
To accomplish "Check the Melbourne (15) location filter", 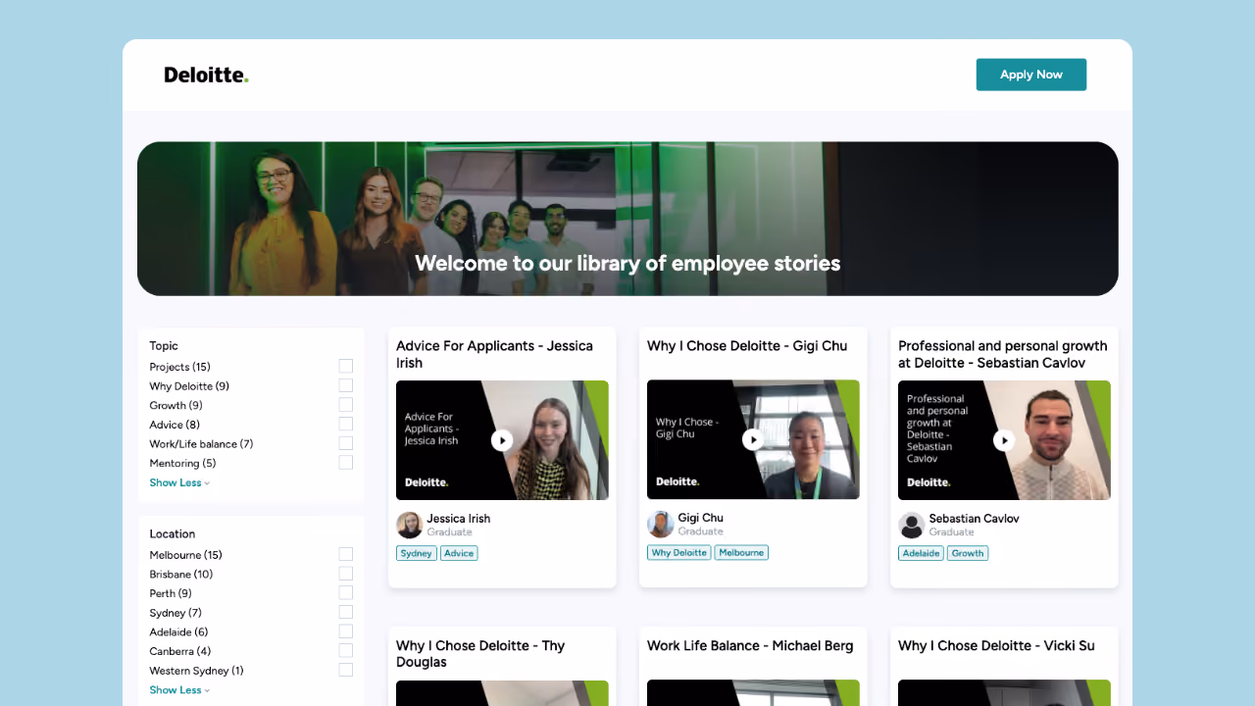I will coord(345,554).
